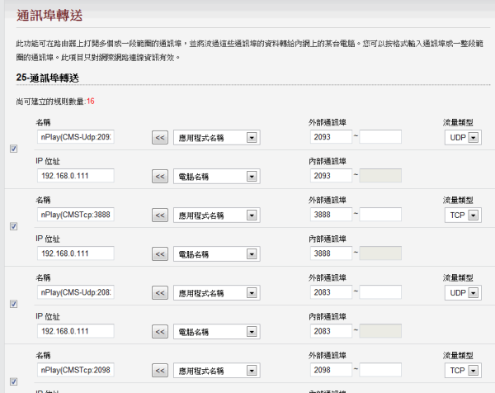
Task: Click the 通訊埠轉送 page title
Action: tap(49, 15)
